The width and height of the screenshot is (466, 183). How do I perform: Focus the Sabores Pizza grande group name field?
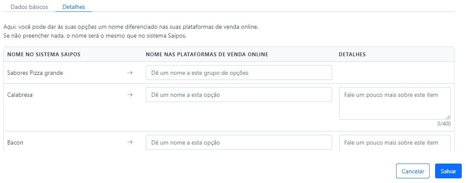tap(239, 73)
